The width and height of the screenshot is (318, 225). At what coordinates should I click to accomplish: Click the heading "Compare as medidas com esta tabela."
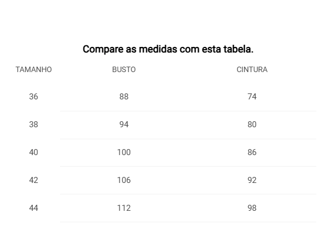point(168,49)
